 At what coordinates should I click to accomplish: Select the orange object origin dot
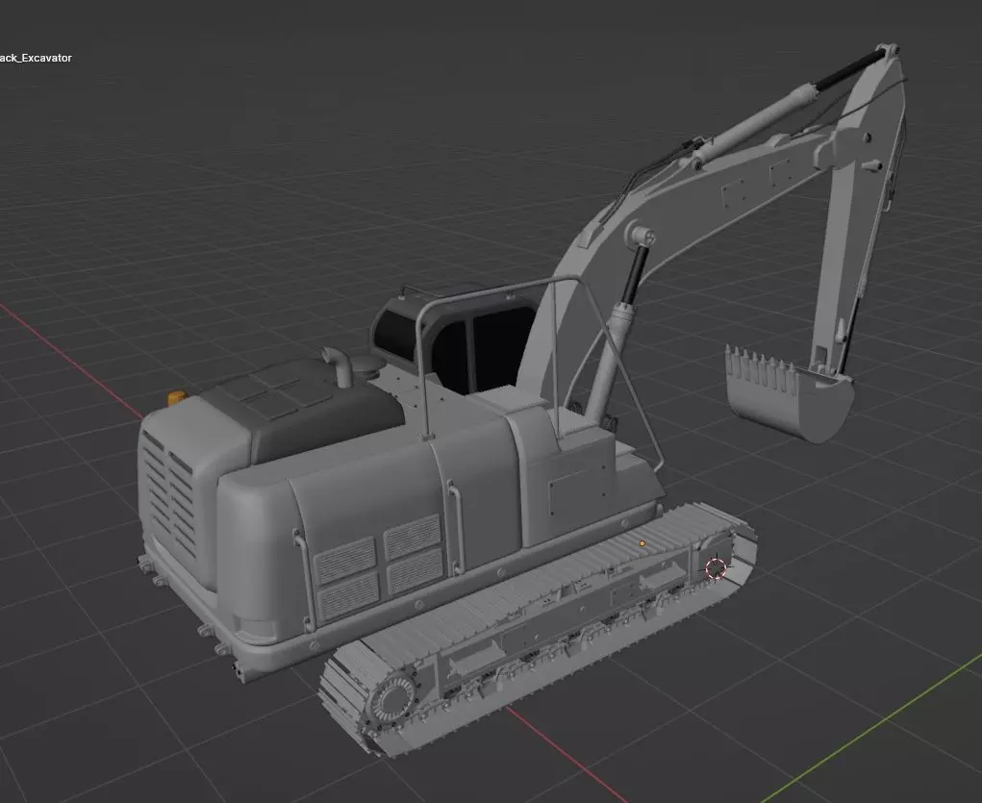tap(642, 543)
